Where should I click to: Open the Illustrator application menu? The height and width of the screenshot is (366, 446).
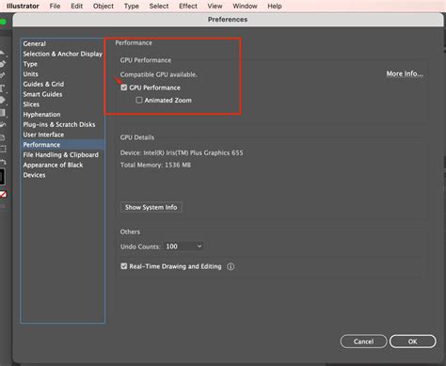(x=23, y=6)
